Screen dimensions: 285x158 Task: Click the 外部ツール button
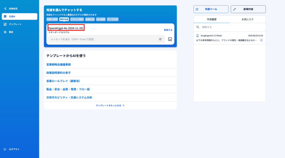(211, 9)
